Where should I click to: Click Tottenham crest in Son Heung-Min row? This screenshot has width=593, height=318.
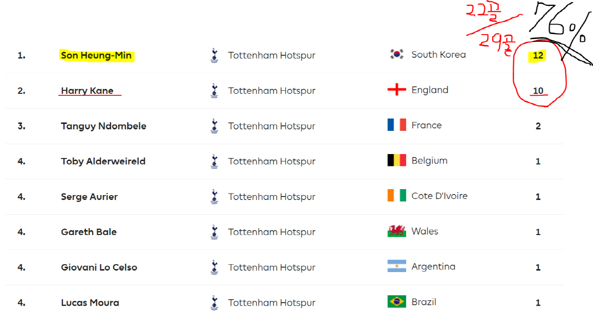point(214,55)
